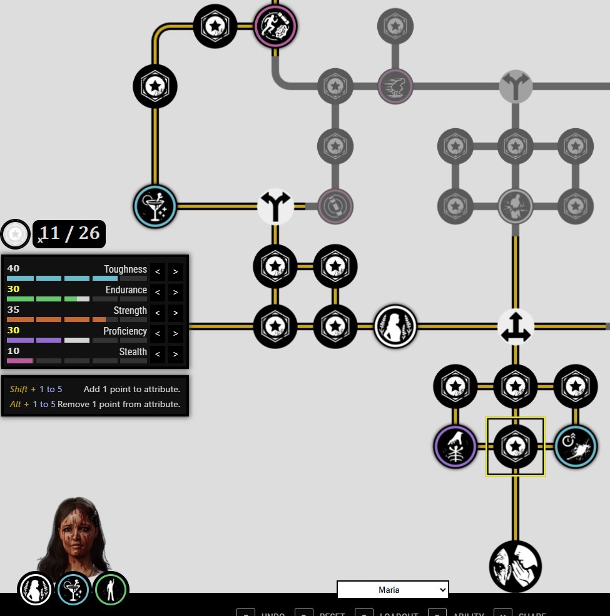
Task: Select the purple clawed hand skill node
Action: pos(455,447)
